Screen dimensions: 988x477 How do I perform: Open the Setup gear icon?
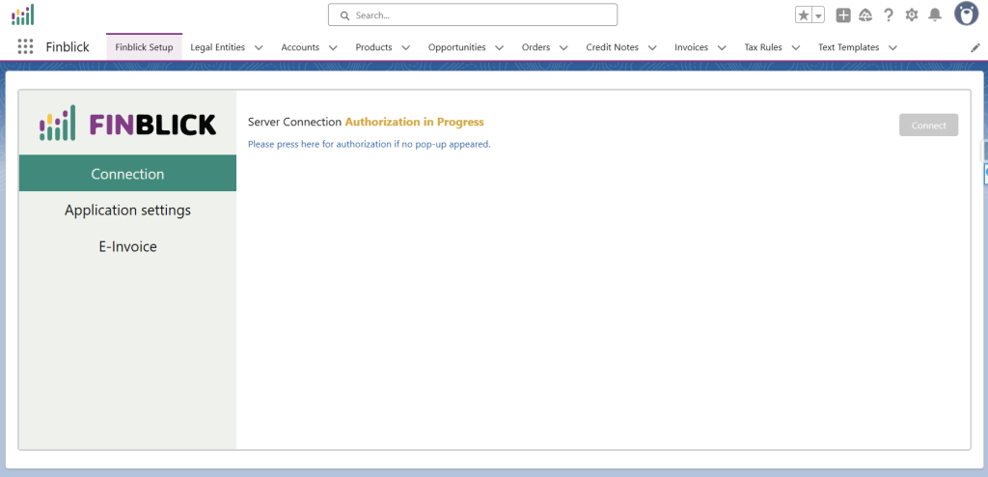click(x=912, y=15)
